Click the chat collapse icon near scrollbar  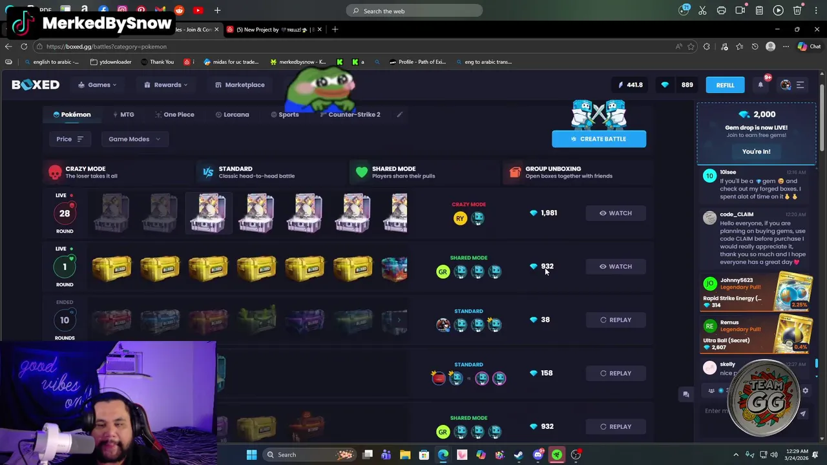[x=686, y=394]
